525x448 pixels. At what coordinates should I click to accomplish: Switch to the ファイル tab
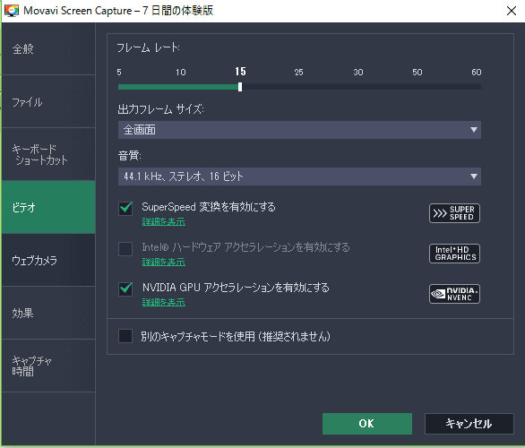48,101
